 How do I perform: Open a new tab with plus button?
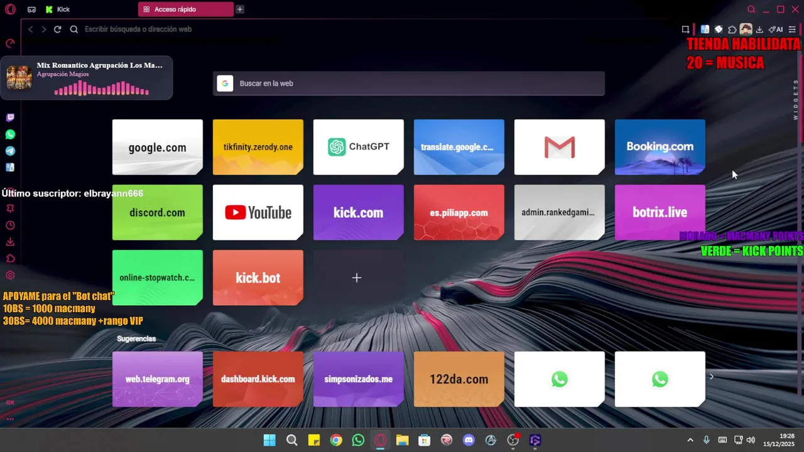(x=240, y=9)
